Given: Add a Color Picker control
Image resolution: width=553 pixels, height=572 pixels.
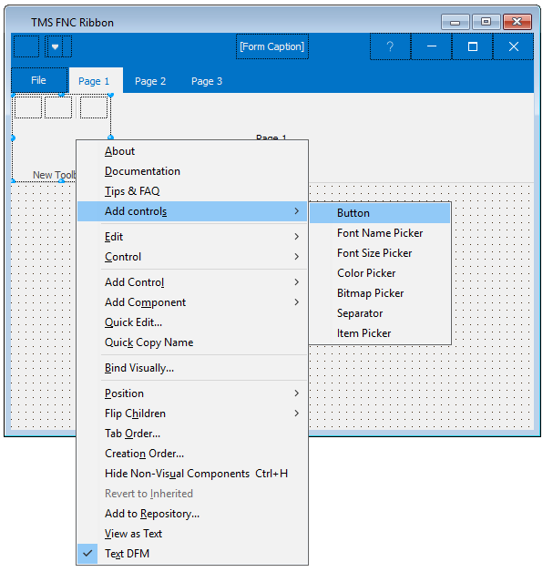Looking at the screenshot, I should coord(380,273).
